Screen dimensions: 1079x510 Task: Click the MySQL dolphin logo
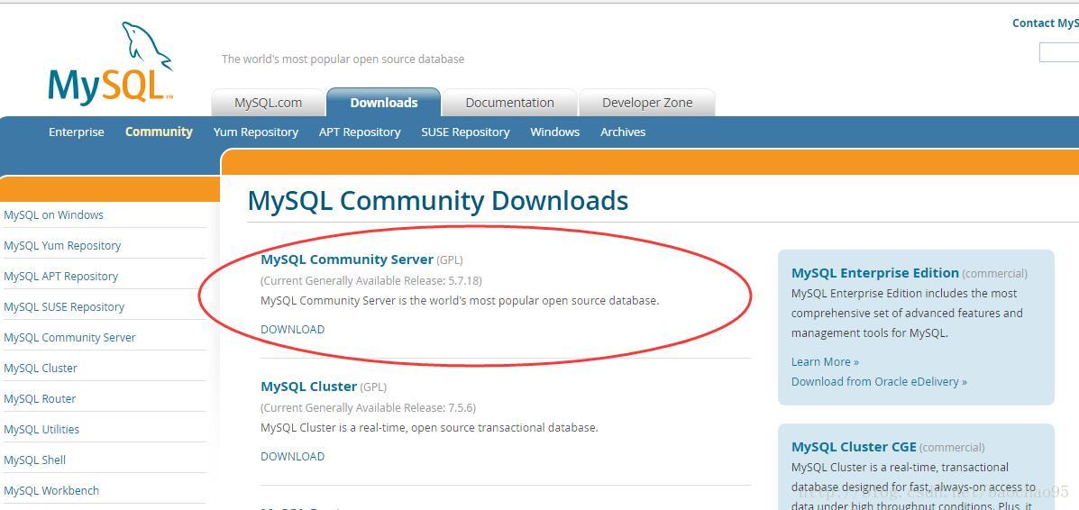point(110,64)
